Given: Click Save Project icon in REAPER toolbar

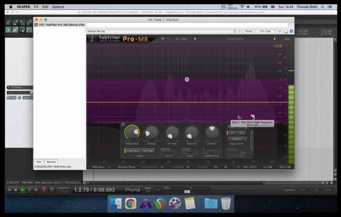Looking at the screenshot, I should click(22, 22).
